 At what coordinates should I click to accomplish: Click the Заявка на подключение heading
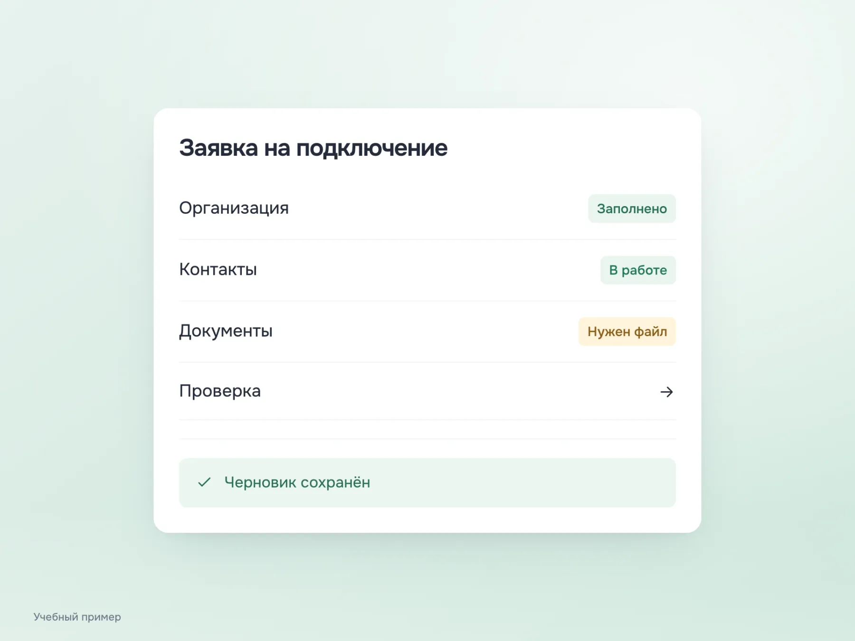coord(313,148)
